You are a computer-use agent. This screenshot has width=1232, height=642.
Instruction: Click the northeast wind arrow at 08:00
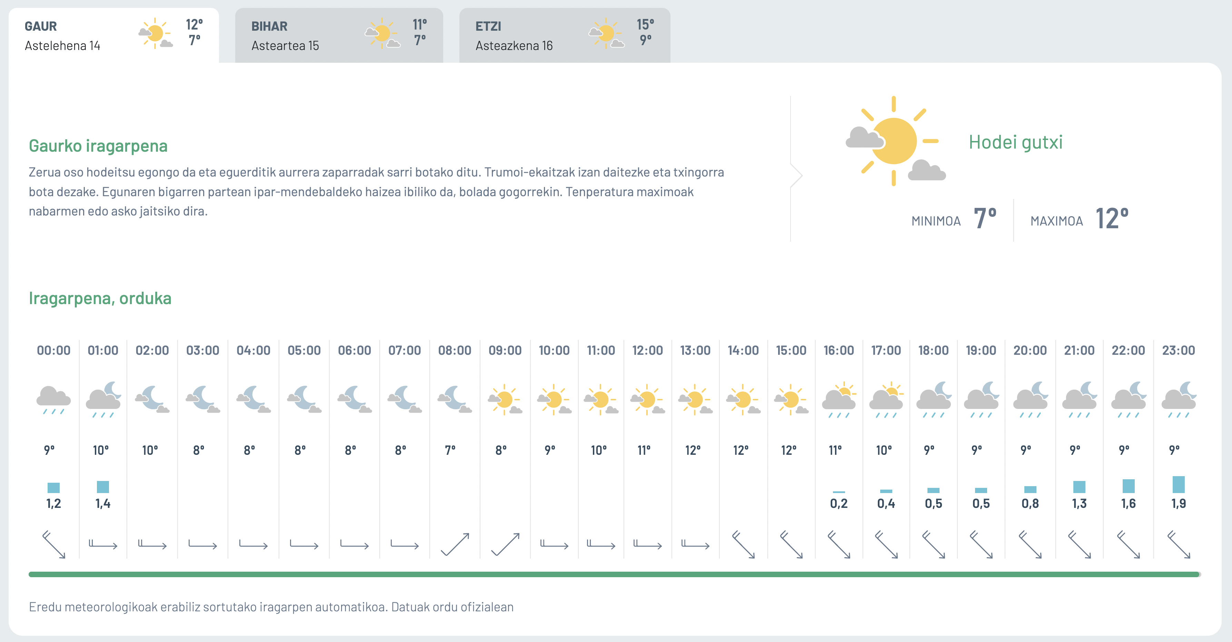[x=455, y=544]
